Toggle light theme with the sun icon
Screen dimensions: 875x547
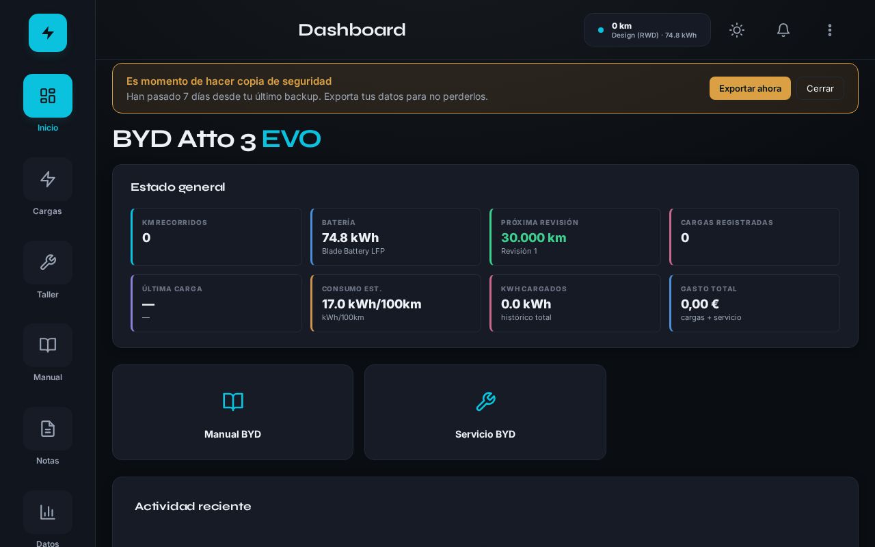click(x=737, y=30)
